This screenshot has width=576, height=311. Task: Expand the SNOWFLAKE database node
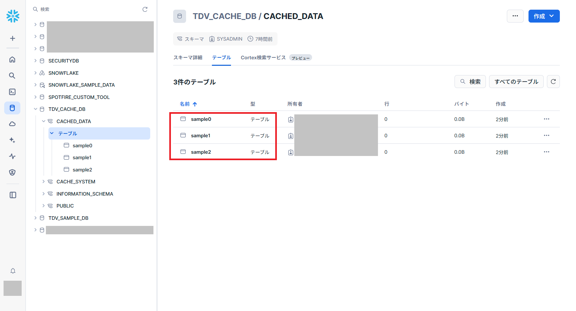click(36, 73)
